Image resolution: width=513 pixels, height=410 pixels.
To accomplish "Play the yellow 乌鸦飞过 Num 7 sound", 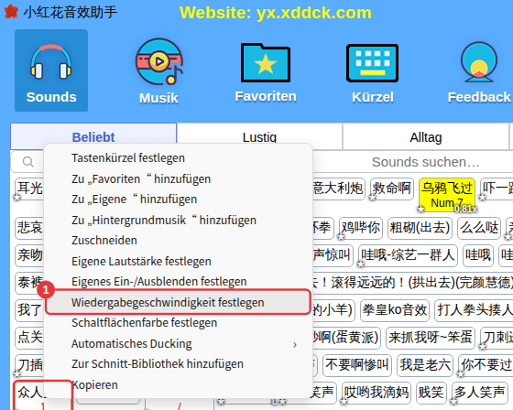I will pyautogui.click(x=447, y=195).
